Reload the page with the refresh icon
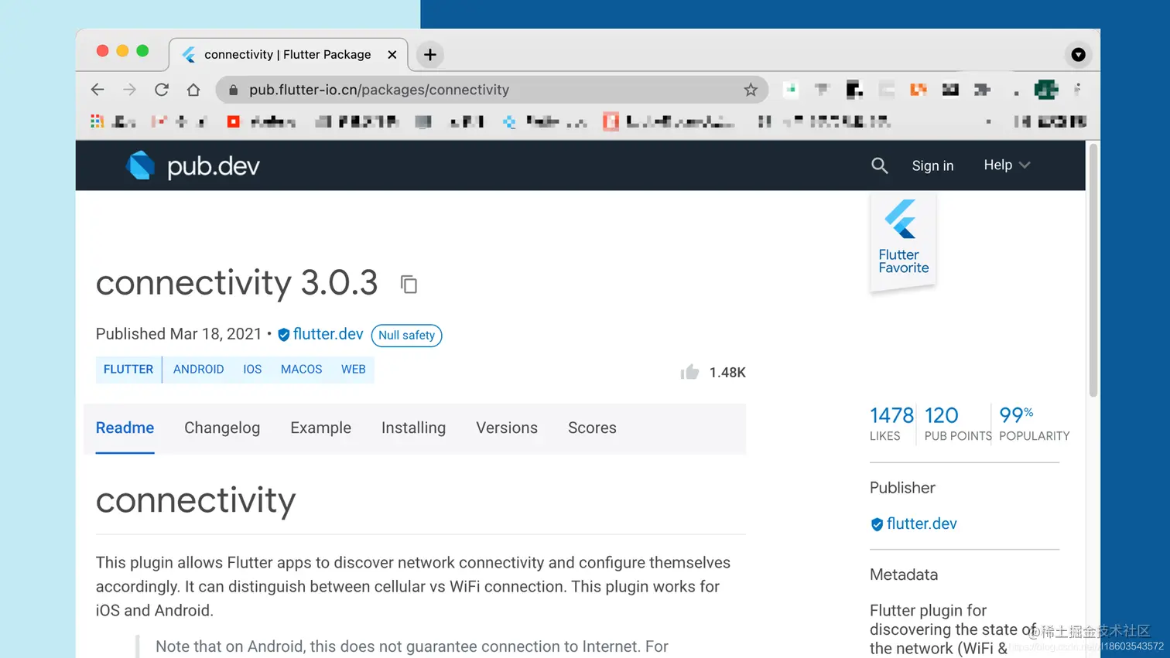 [x=162, y=90]
